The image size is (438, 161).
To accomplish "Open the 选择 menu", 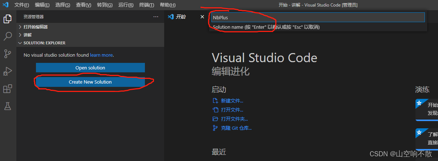I will point(63,5).
